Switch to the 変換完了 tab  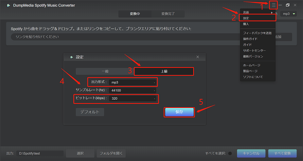pos(168,14)
